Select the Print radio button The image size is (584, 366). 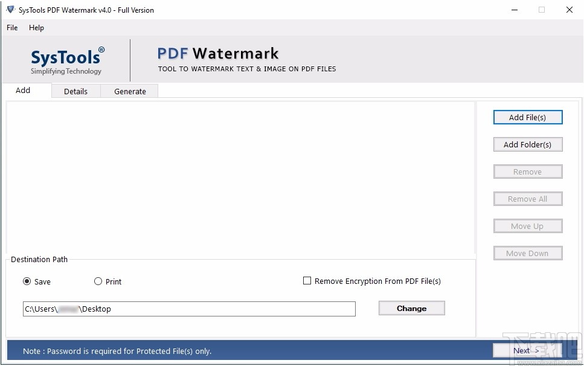pyautogui.click(x=98, y=281)
